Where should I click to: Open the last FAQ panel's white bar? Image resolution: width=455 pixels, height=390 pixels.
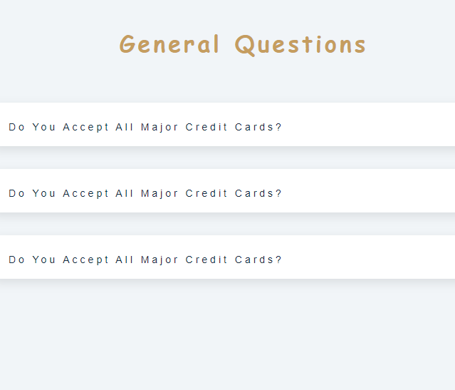click(x=228, y=257)
